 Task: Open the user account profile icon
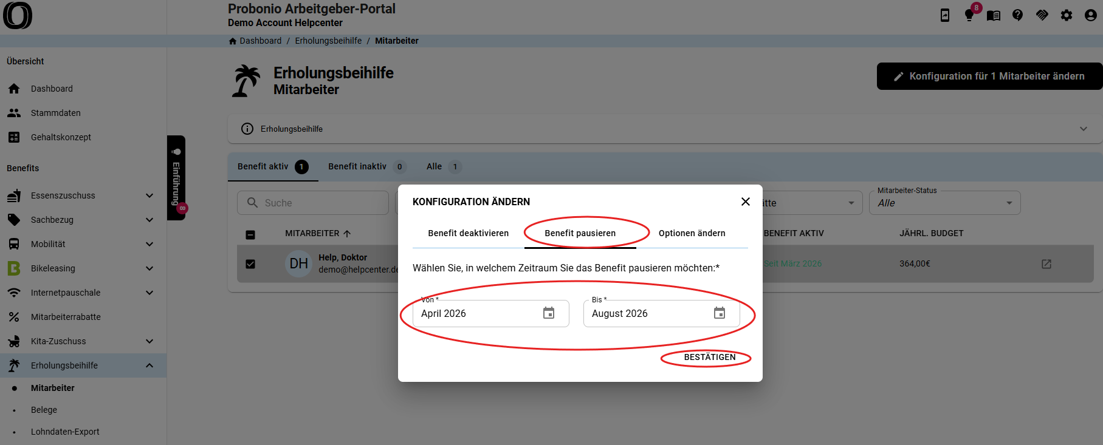(1091, 15)
